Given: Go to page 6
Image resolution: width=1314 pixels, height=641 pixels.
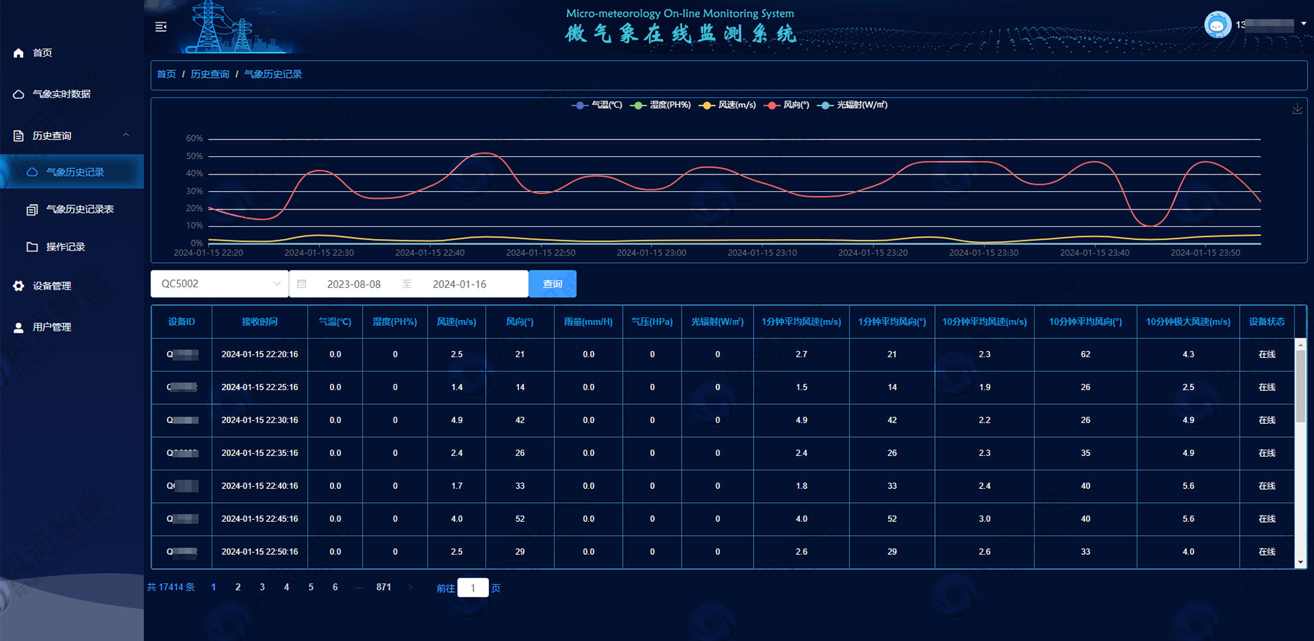Looking at the screenshot, I should [x=335, y=587].
